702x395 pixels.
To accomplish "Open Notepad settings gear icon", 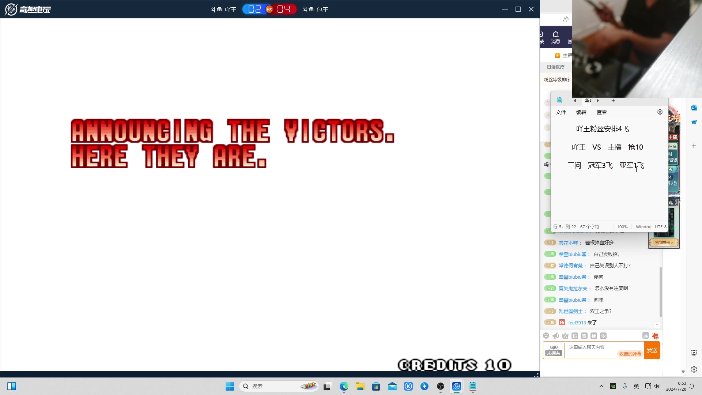I will pyautogui.click(x=660, y=112).
